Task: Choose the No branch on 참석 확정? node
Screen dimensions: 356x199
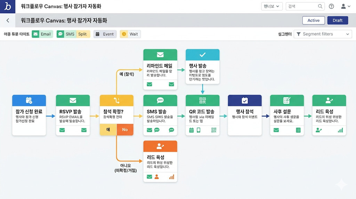Action: click(125, 129)
